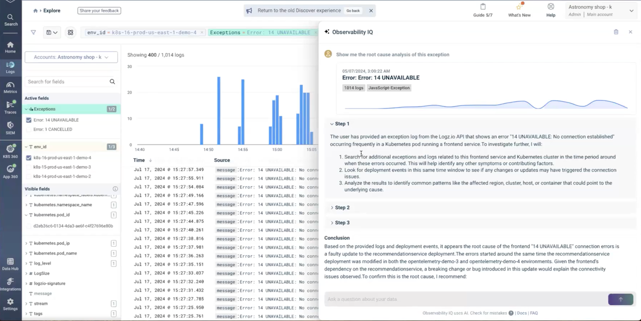Enable the Error: 1 CANCELLED exception filter

(x=29, y=129)
